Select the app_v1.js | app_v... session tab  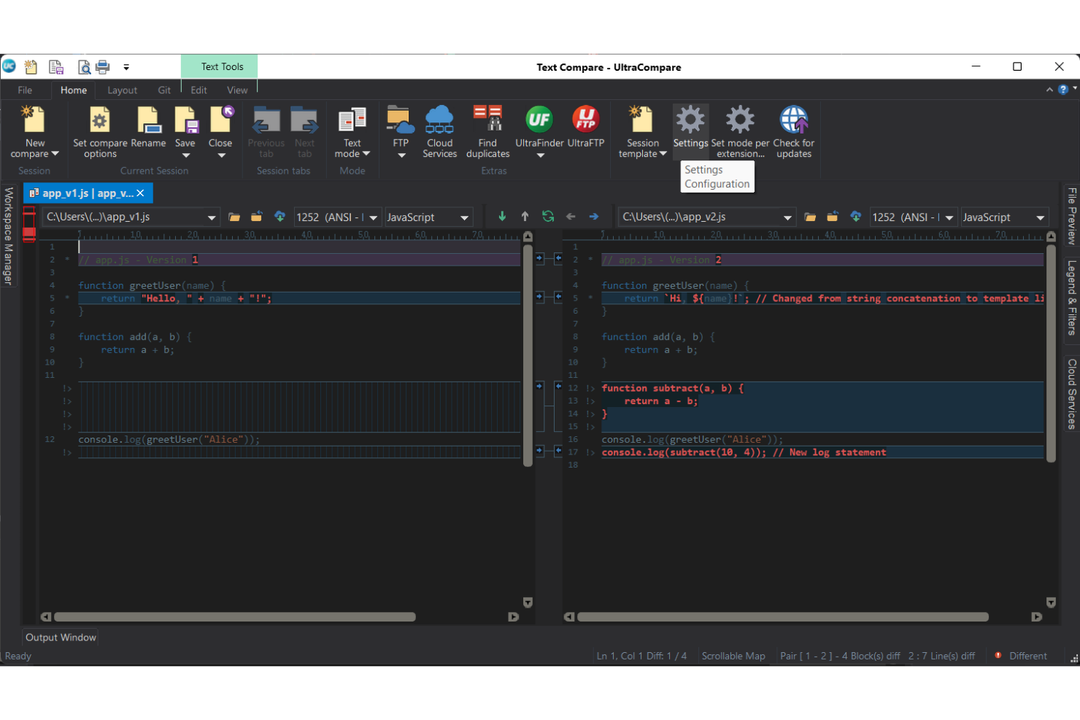[x=81, y=193]
